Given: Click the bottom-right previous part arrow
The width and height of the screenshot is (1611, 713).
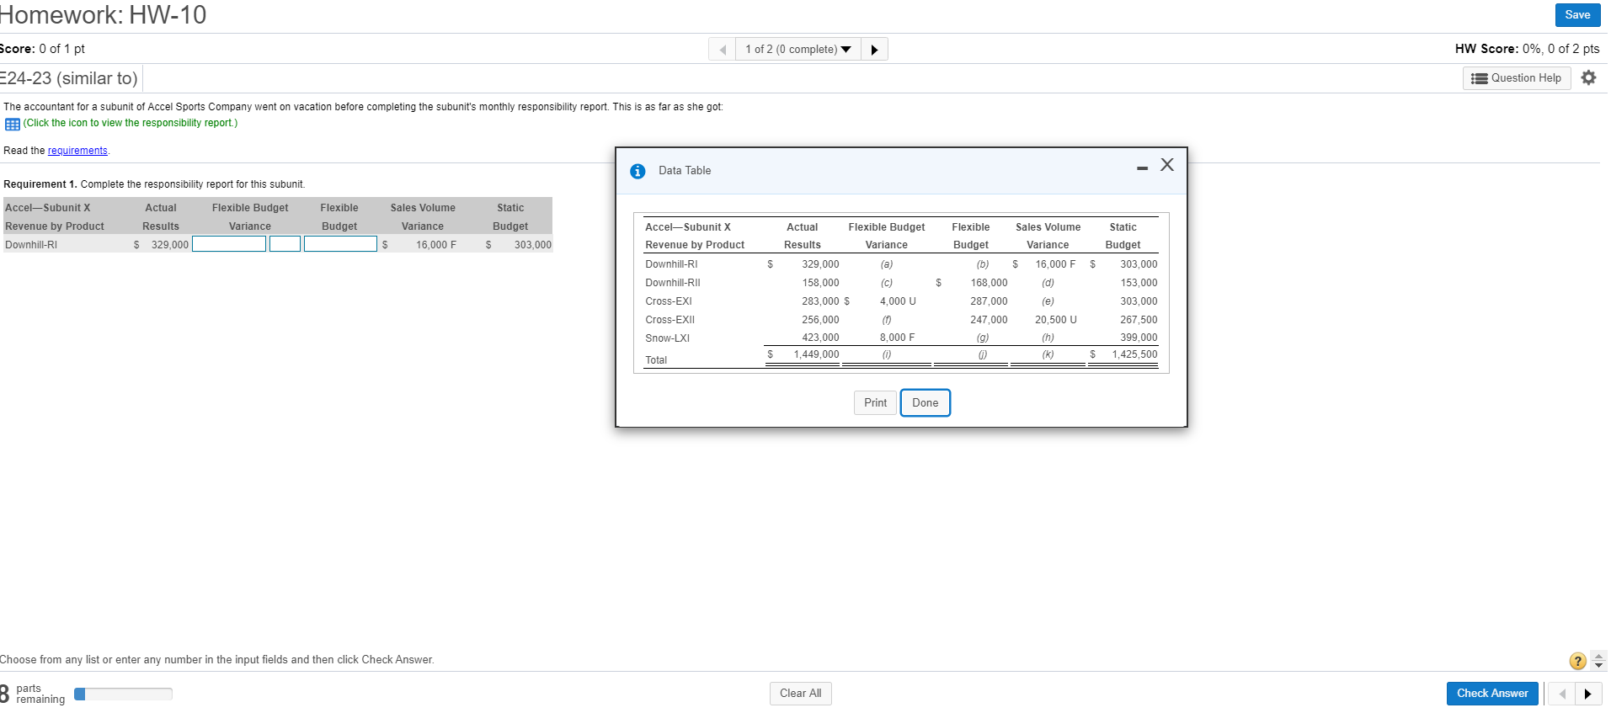Looking at the screenshot, I should click(1562, 694).
